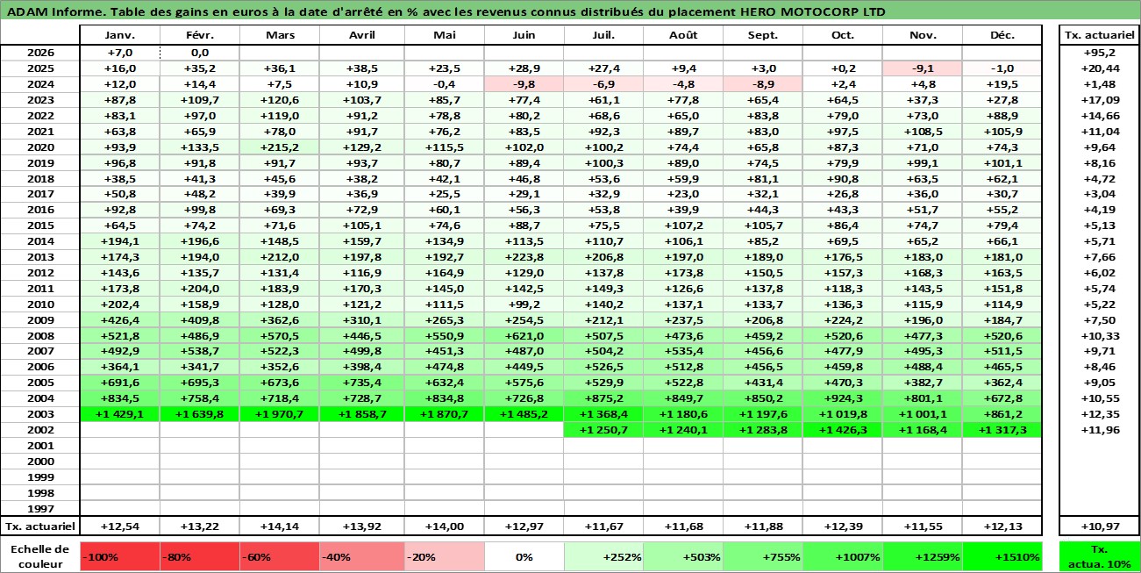Click the +10,97 overall actuarial rate
1141x573 pixels.
(1099, 526)
